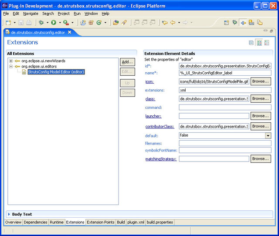
Task: Collapse the org.eclipse.ui.editors node
Action: point(11,67)
